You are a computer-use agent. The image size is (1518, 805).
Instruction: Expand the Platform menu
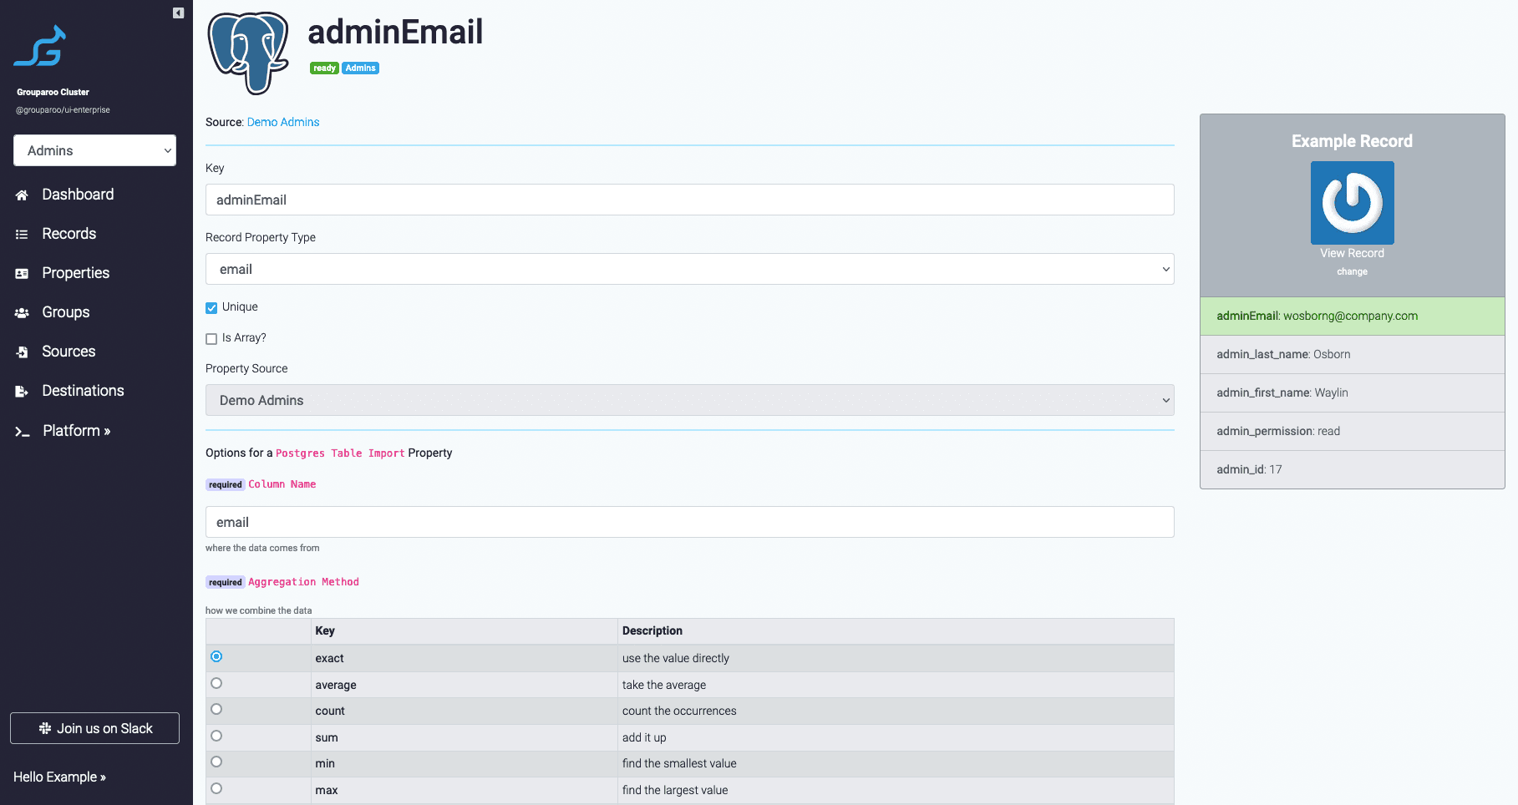(x=77, y=431)
